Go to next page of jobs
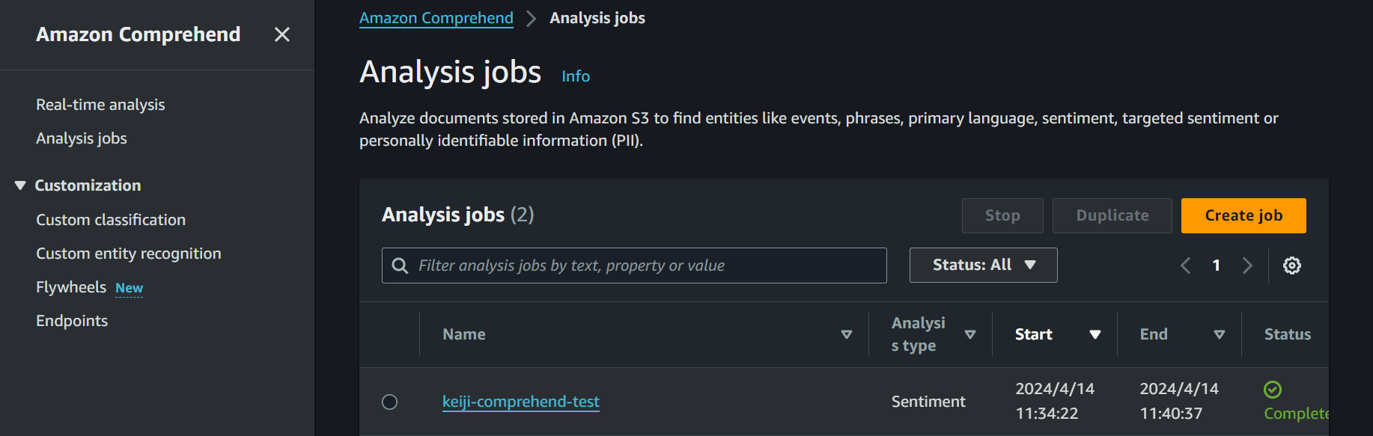 point(1247,265)
